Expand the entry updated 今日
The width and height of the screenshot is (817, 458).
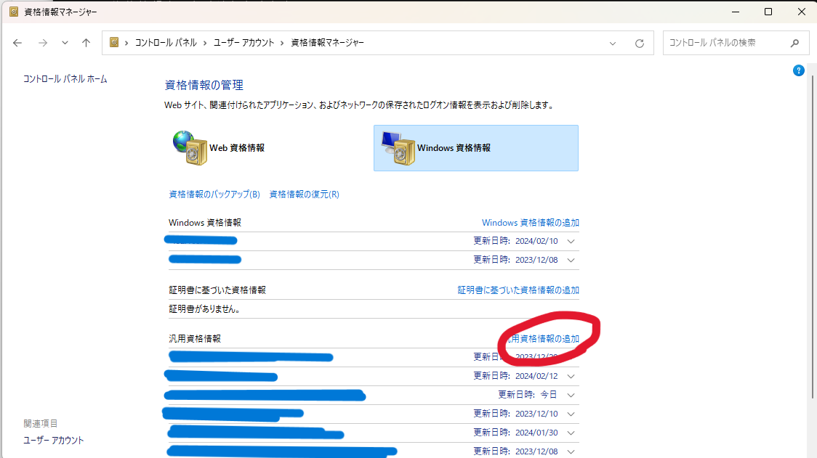[571, 395]
